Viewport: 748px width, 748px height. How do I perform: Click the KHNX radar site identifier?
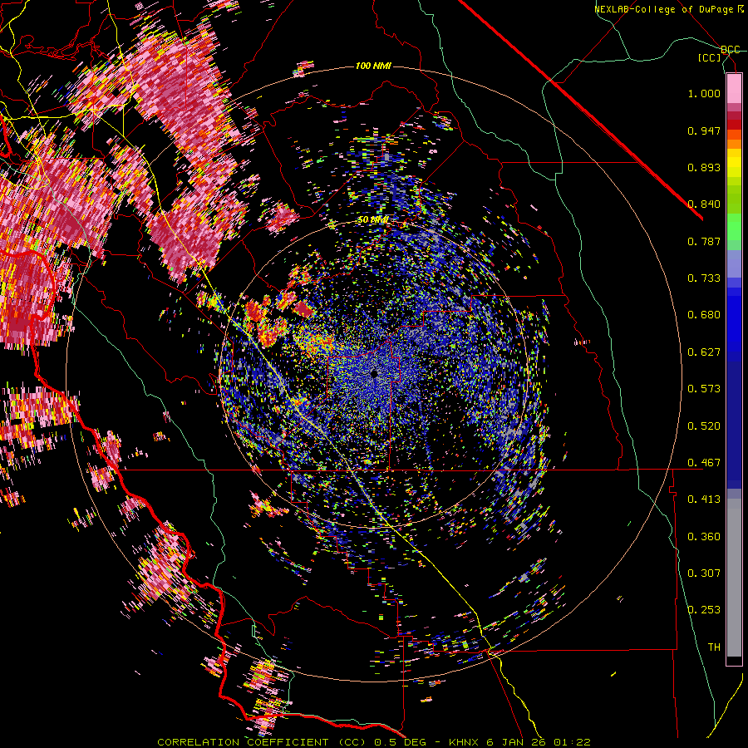pyautogui.click(x=465, y=742)
